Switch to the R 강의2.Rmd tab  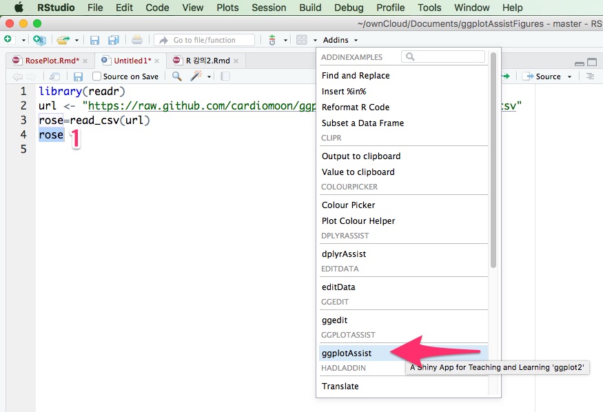207,61
